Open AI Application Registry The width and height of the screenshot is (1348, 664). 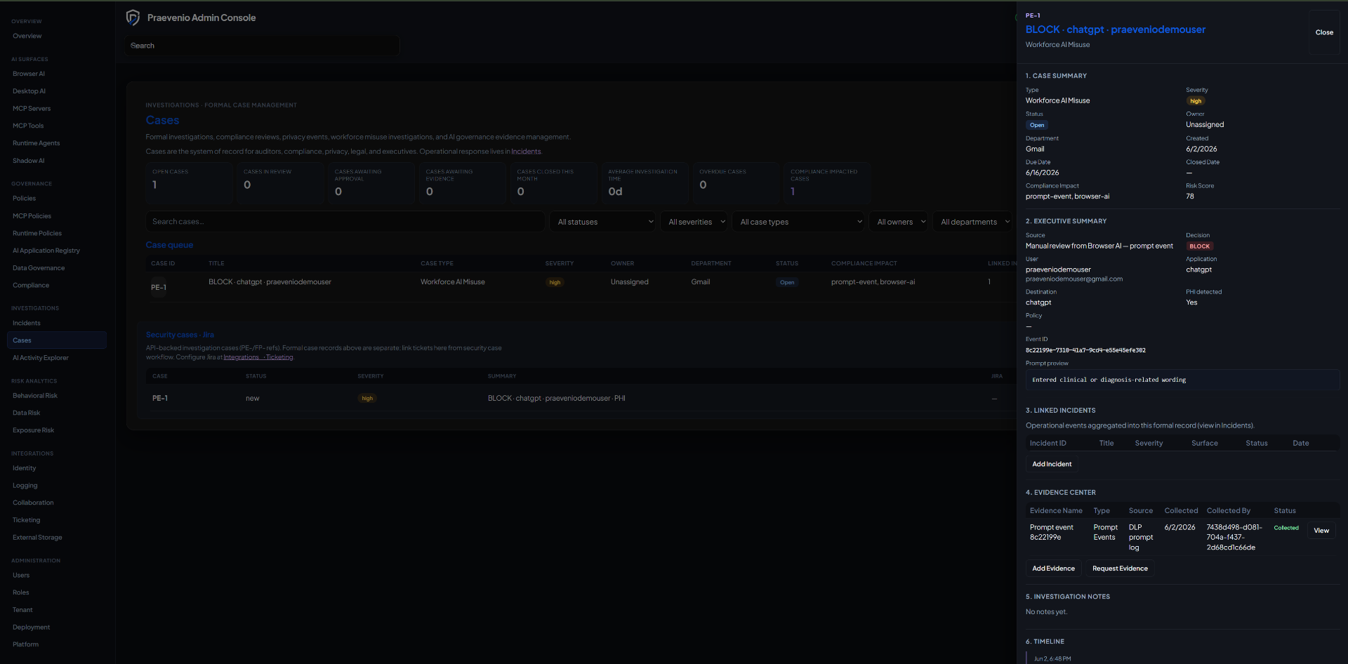click(46, 251)
